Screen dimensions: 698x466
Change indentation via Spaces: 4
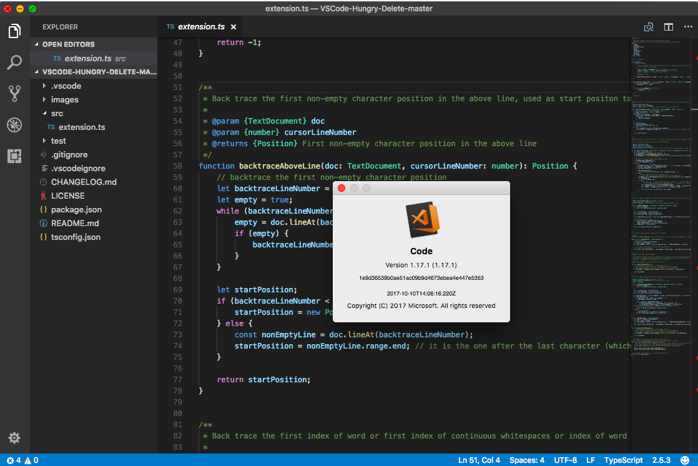526,460
